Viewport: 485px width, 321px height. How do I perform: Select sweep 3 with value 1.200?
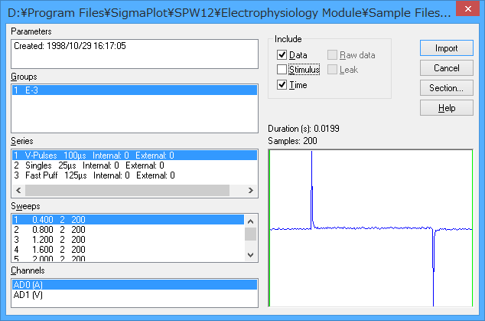click(128, 240)
